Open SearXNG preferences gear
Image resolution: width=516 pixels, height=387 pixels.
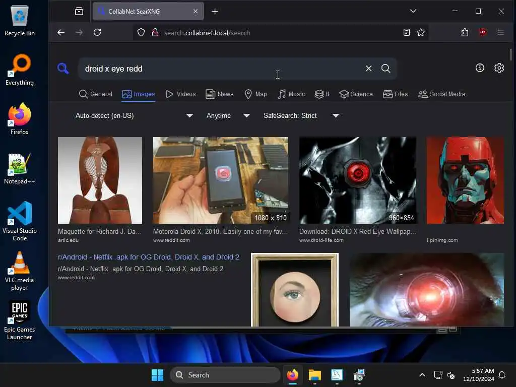click(499, 68)
